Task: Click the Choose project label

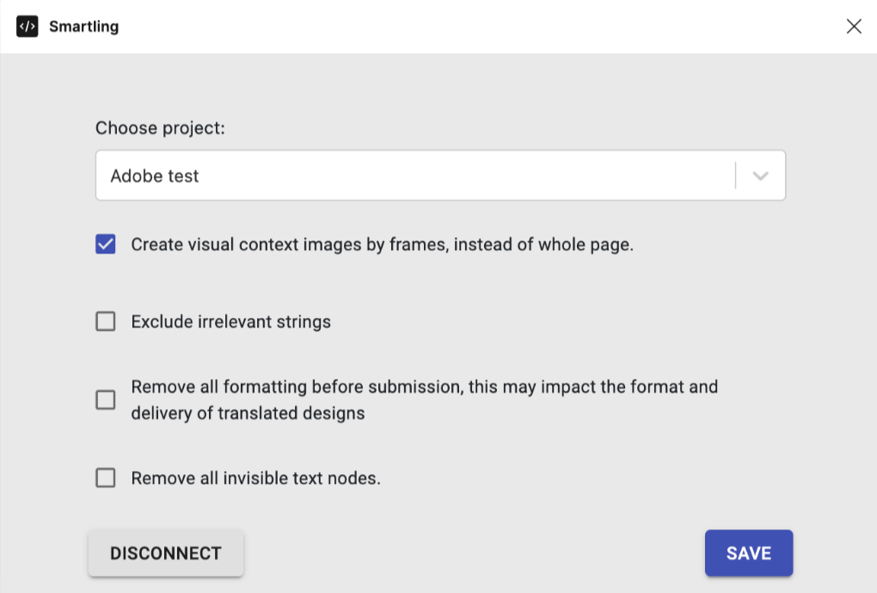Action: [160, 128]
